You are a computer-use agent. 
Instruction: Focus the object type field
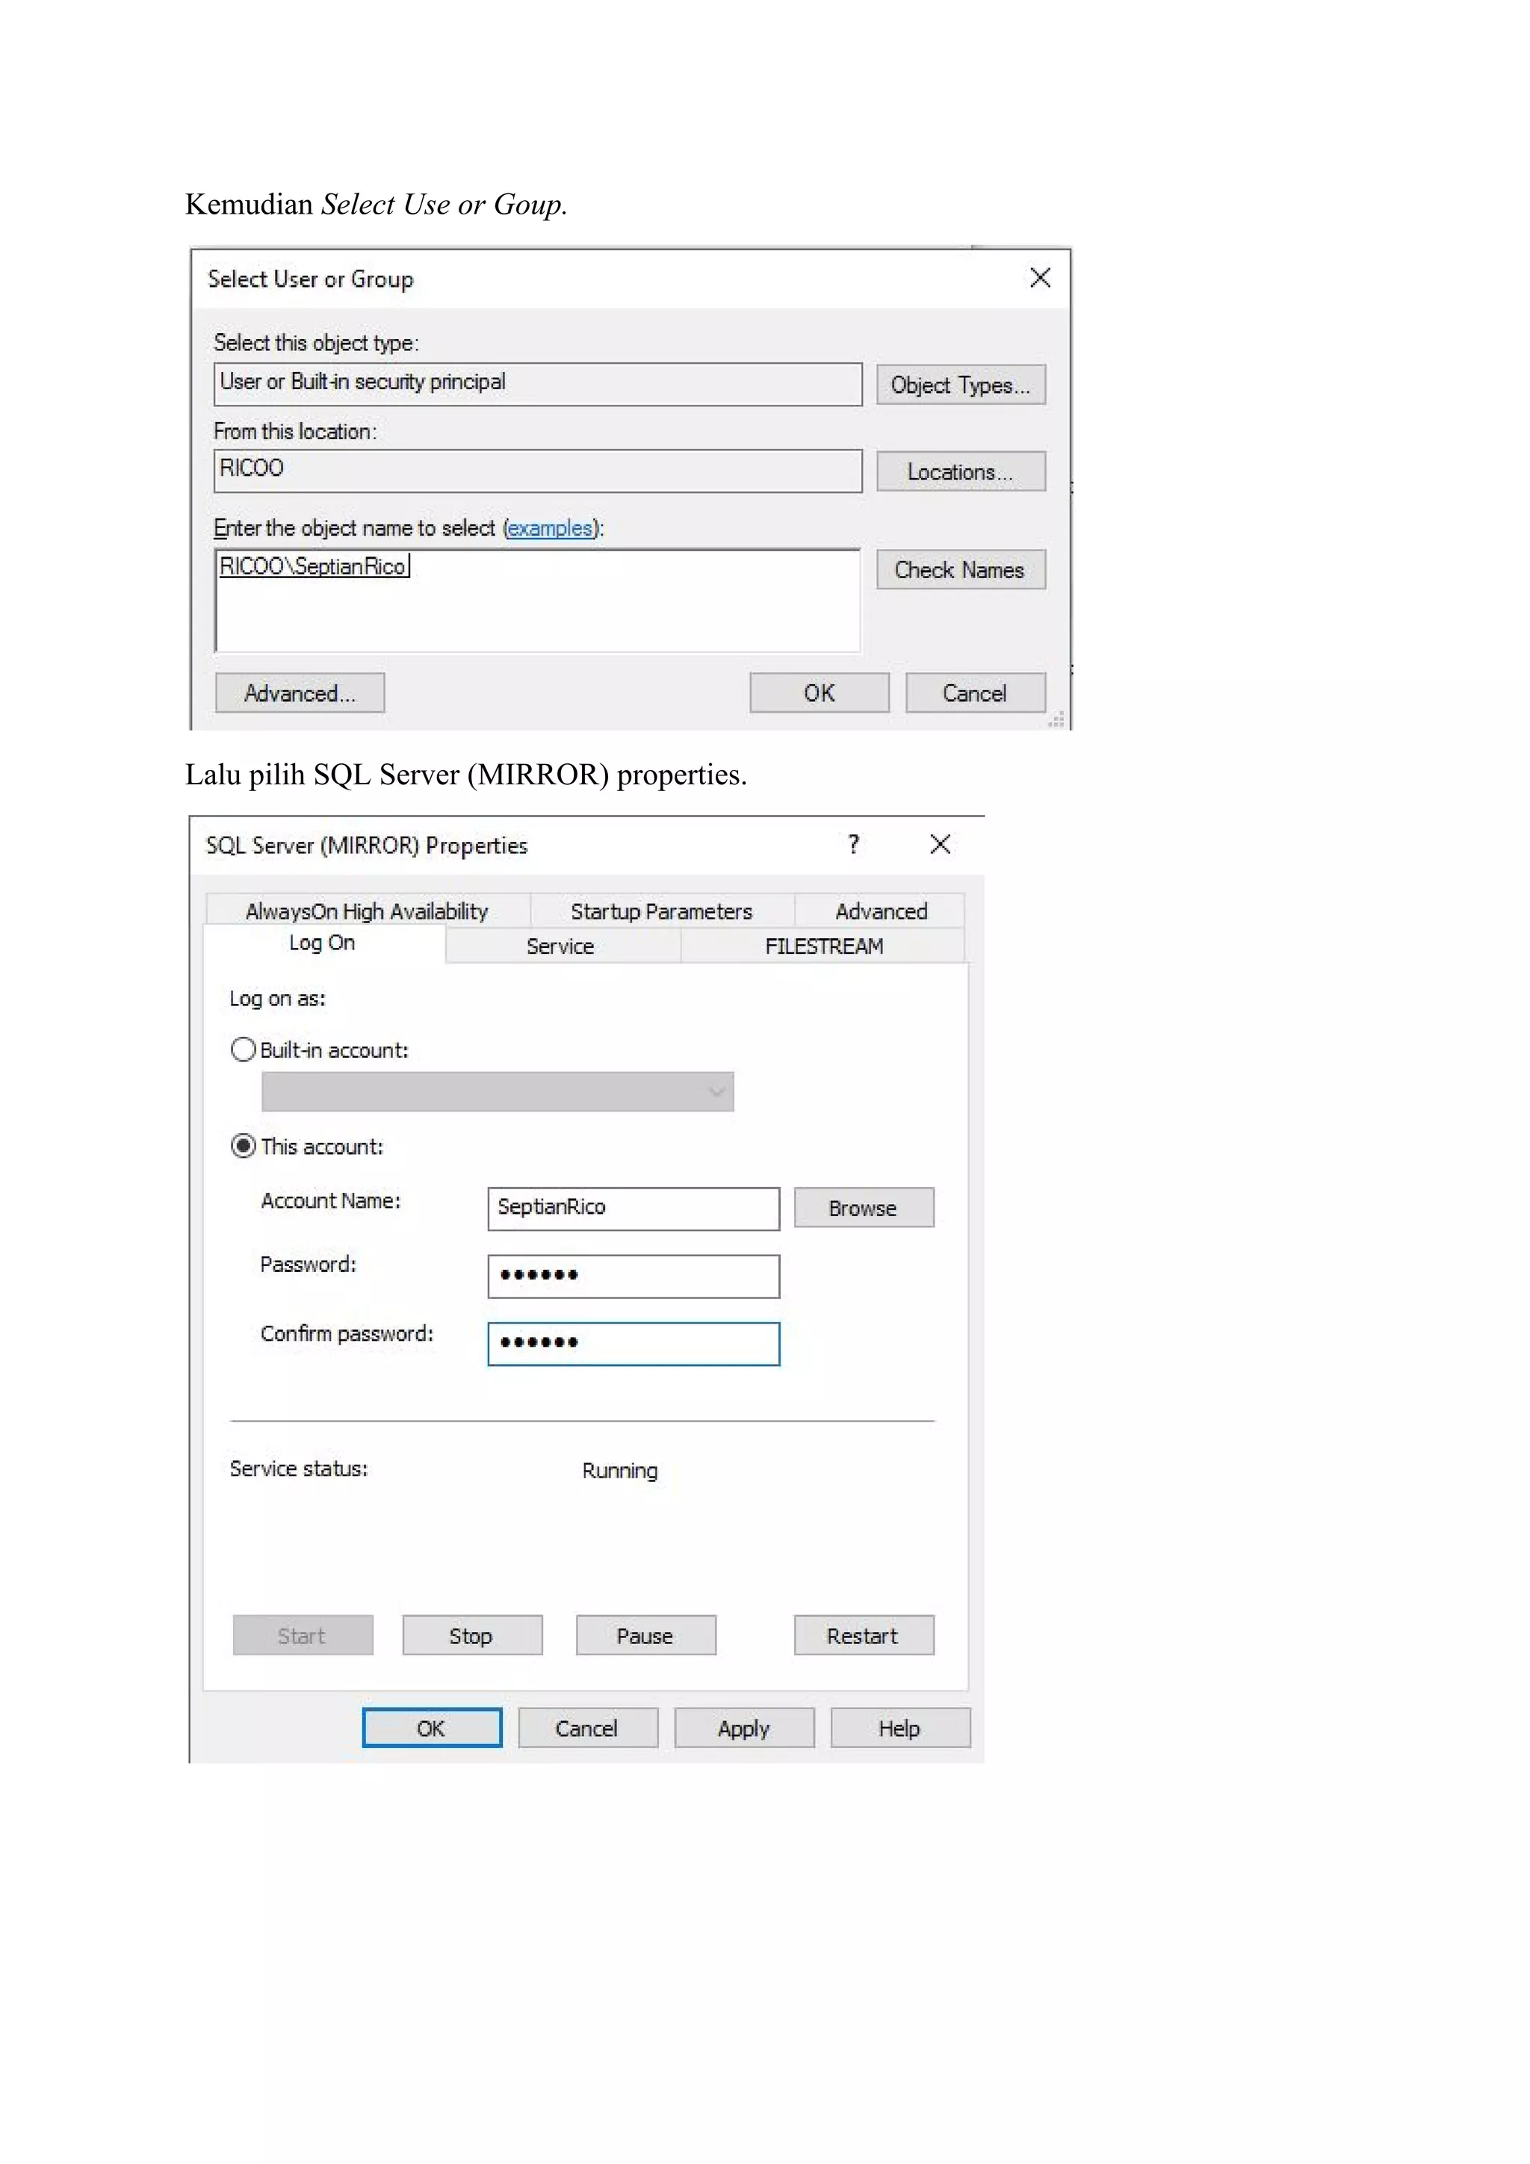point(537,384)
